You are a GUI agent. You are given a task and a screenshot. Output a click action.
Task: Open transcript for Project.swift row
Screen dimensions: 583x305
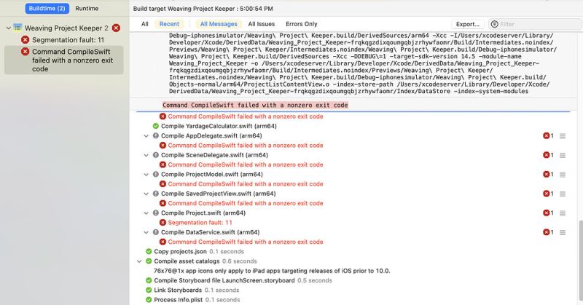click(x=563, y=213)
